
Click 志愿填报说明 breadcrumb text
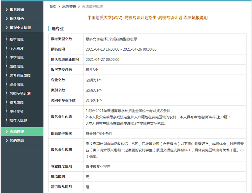92,7
